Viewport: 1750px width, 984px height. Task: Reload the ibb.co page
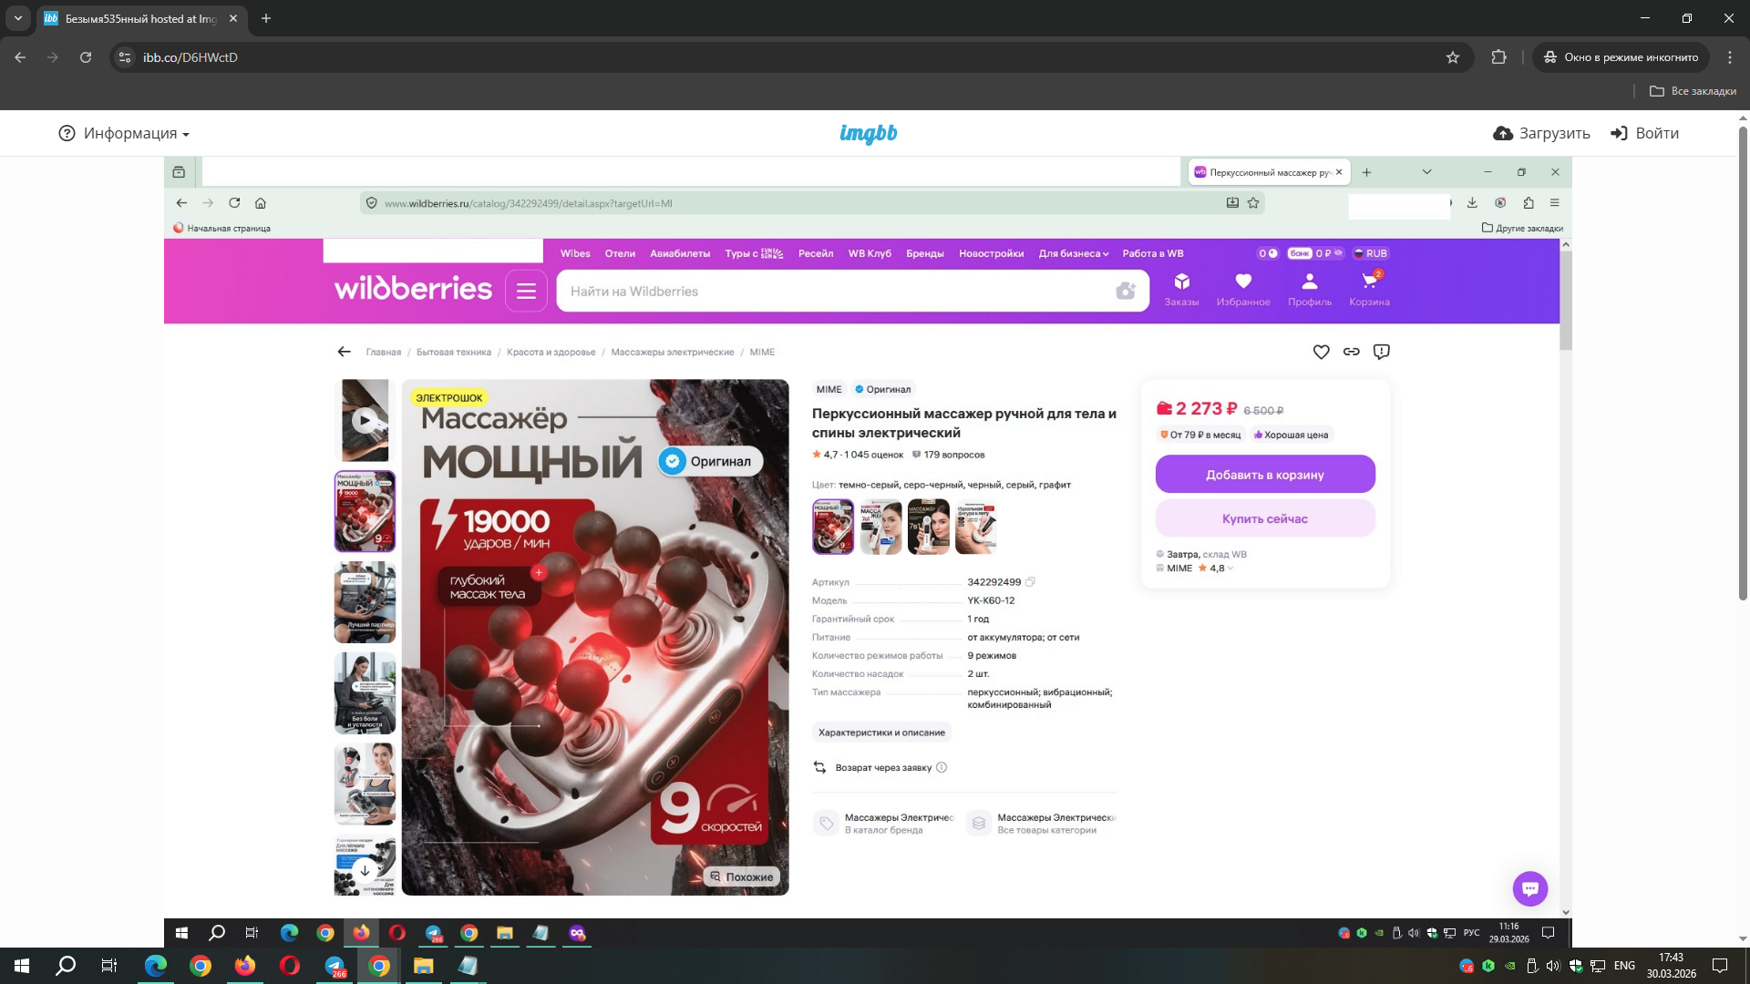pyautogui.click(x=86, y=57)
